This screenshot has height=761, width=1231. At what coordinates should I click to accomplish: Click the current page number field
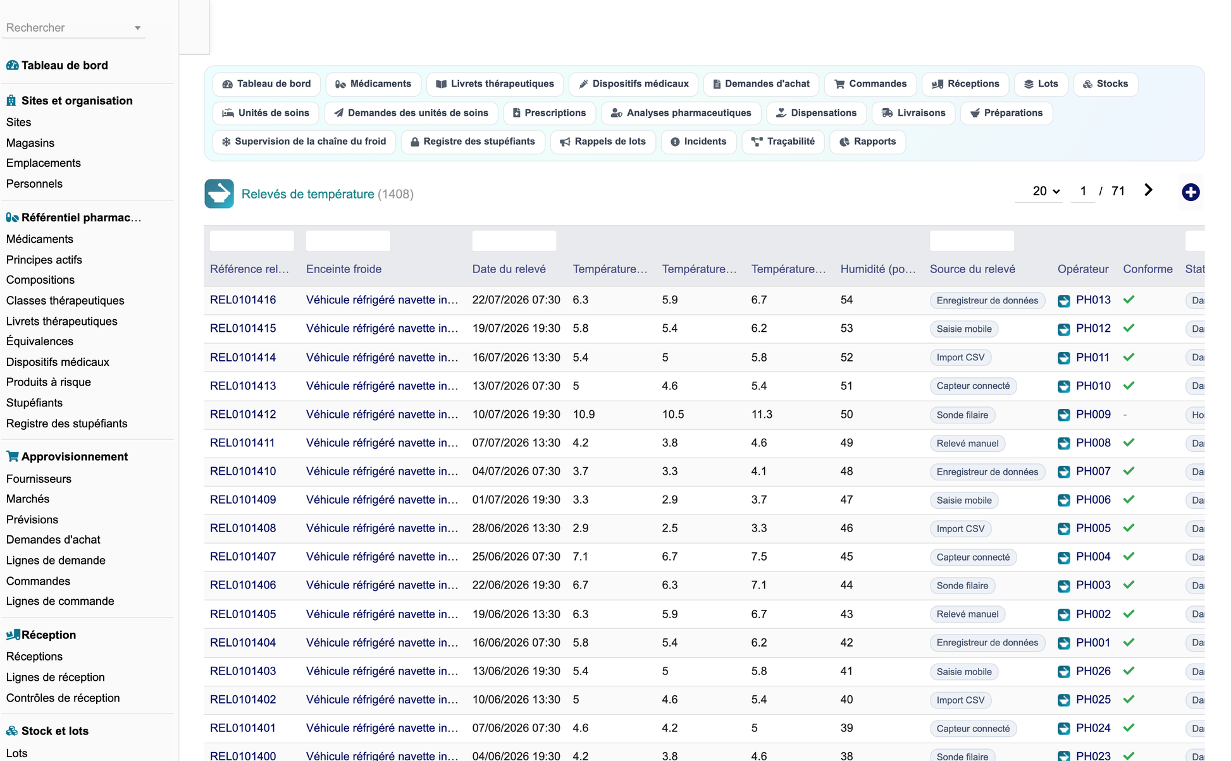1083,191
